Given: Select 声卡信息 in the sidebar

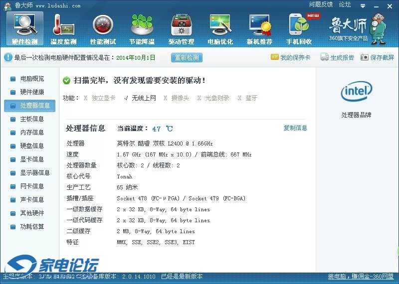Looking at the screenshot, I should pos(29,200).
